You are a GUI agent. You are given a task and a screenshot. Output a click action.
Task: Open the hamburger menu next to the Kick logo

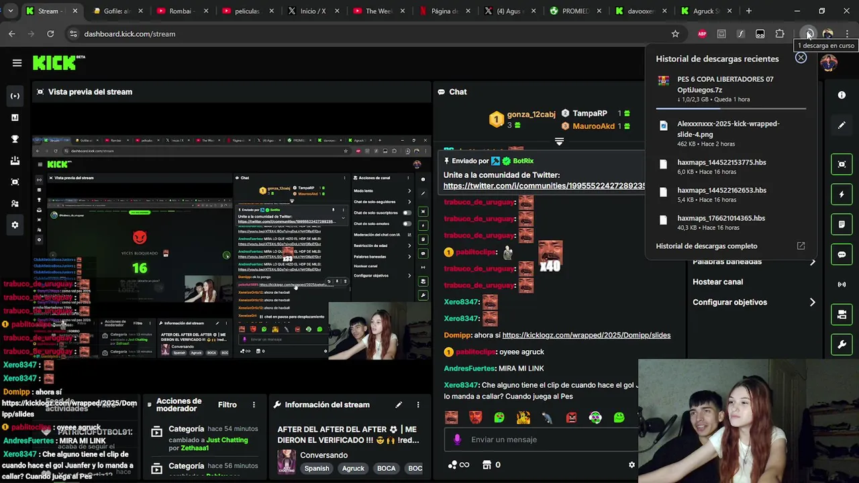point(17,62)
